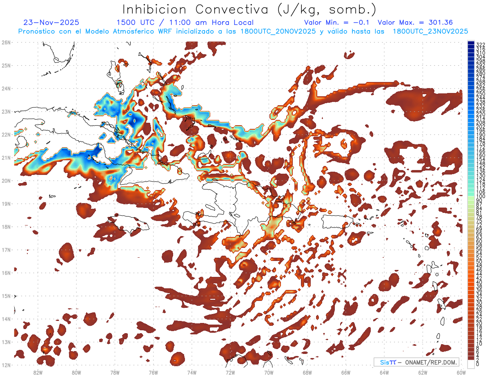Select the '19N' latitude label
The width and height of the screenshot is (490, 378).
[x=6, y=203]
